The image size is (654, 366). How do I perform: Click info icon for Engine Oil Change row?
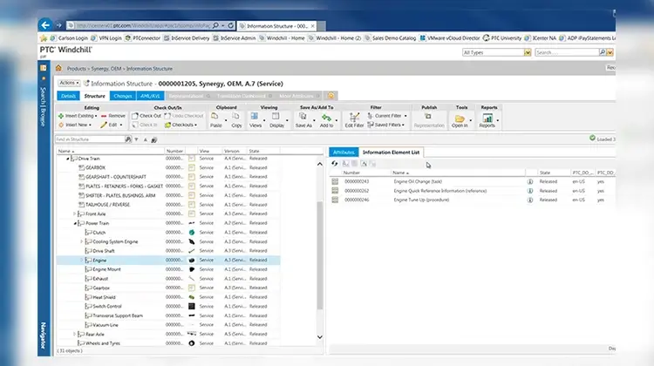(x=529, y=182)
